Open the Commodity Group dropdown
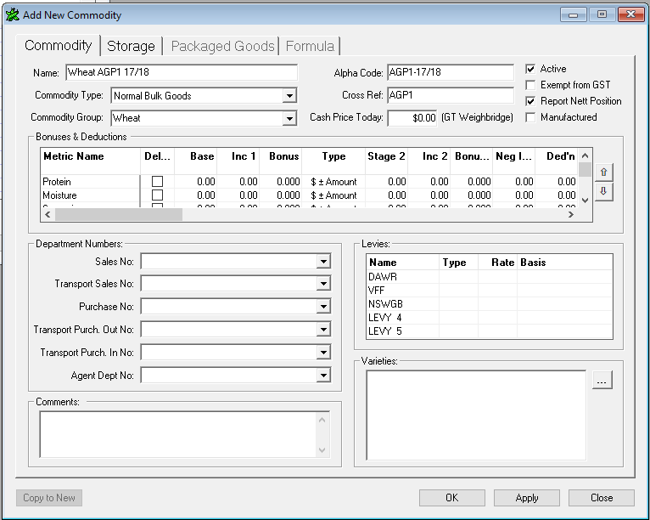This screenshot has width=650, height=520. tap(289, 118)
